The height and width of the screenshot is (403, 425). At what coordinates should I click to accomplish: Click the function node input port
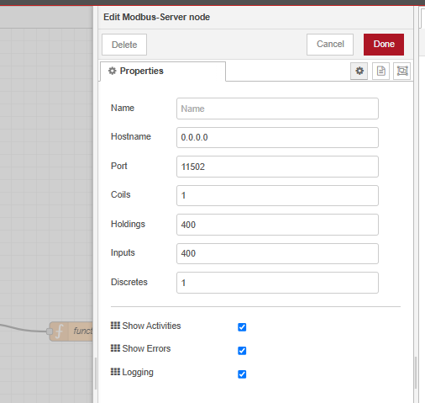click(x=50, y=331)
